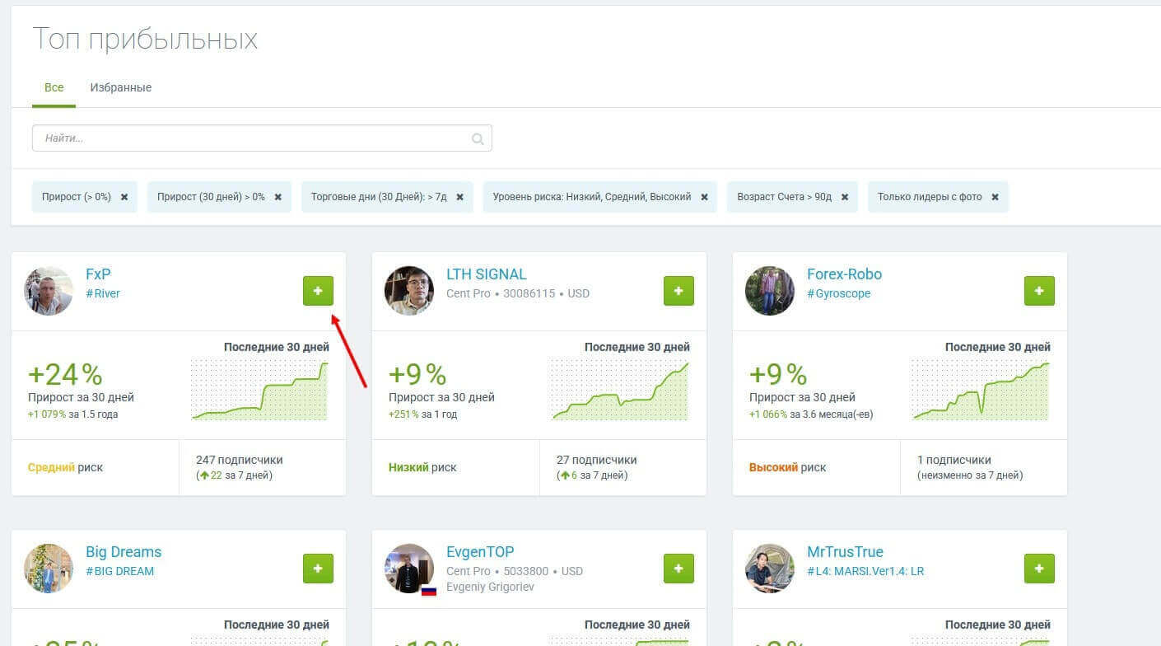Remove the 'Уровень риска' filter tag
Image resolution: width=1161 pixels, height=646 pixels.
(x=704, y=198)
